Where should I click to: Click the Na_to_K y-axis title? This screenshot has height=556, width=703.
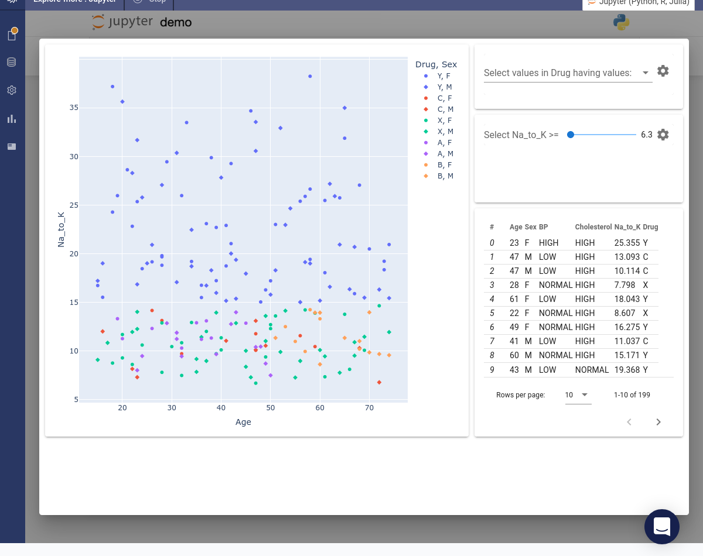click(x=61, y=229)
